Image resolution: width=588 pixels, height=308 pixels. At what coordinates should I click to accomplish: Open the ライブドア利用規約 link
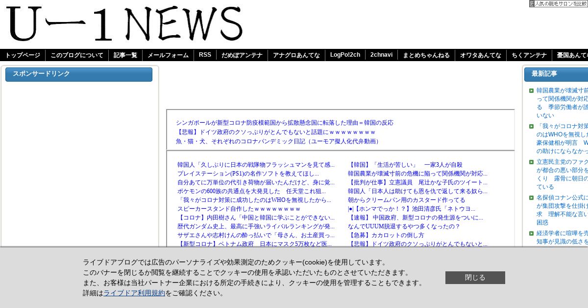pyautogui.click(x=134, y=293)
